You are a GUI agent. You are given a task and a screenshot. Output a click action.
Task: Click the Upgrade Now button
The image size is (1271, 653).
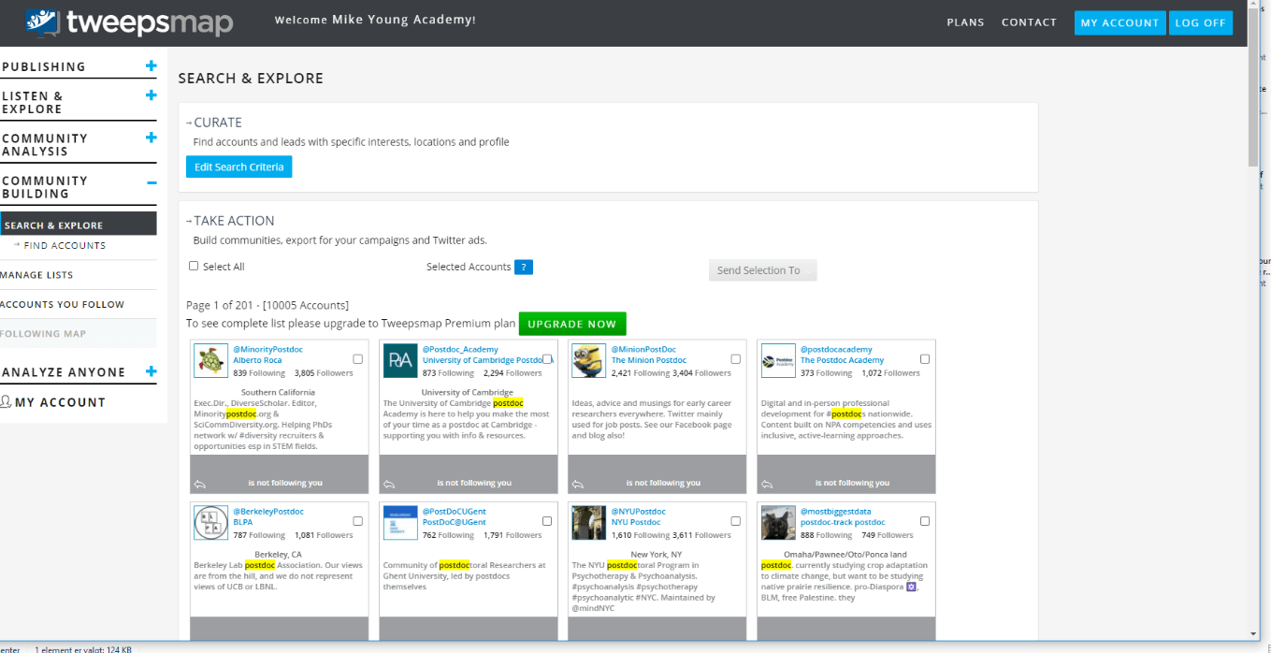click(572, 324)
